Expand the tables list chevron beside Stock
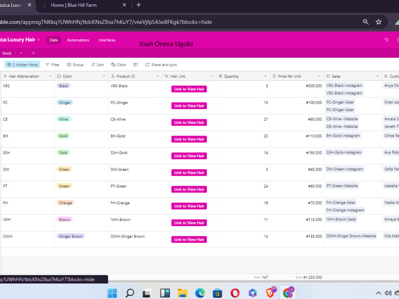The width and height of the screenshot is (399, 299). click(x=21, y=53)
